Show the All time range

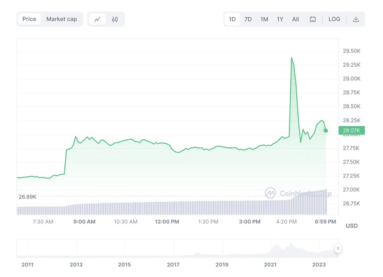click(296, 19)
